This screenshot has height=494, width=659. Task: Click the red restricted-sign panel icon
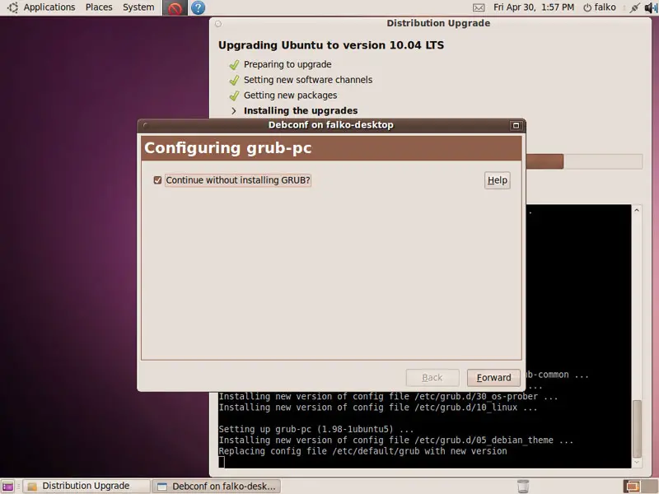click(x=175, y=7)
